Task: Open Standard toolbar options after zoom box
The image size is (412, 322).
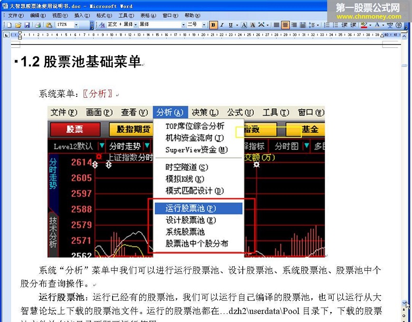Action: 91,25
